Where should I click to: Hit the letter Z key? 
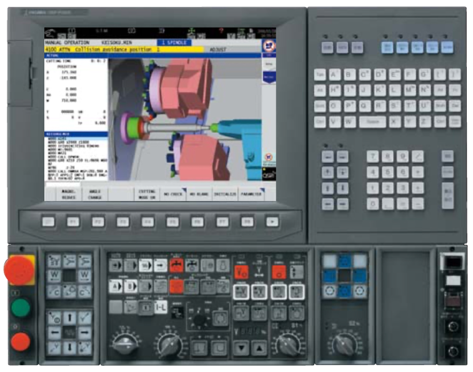pyautogui.click(x=424, y=122)
